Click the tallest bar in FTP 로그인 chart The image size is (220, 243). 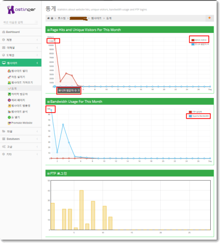click(82, 210)
